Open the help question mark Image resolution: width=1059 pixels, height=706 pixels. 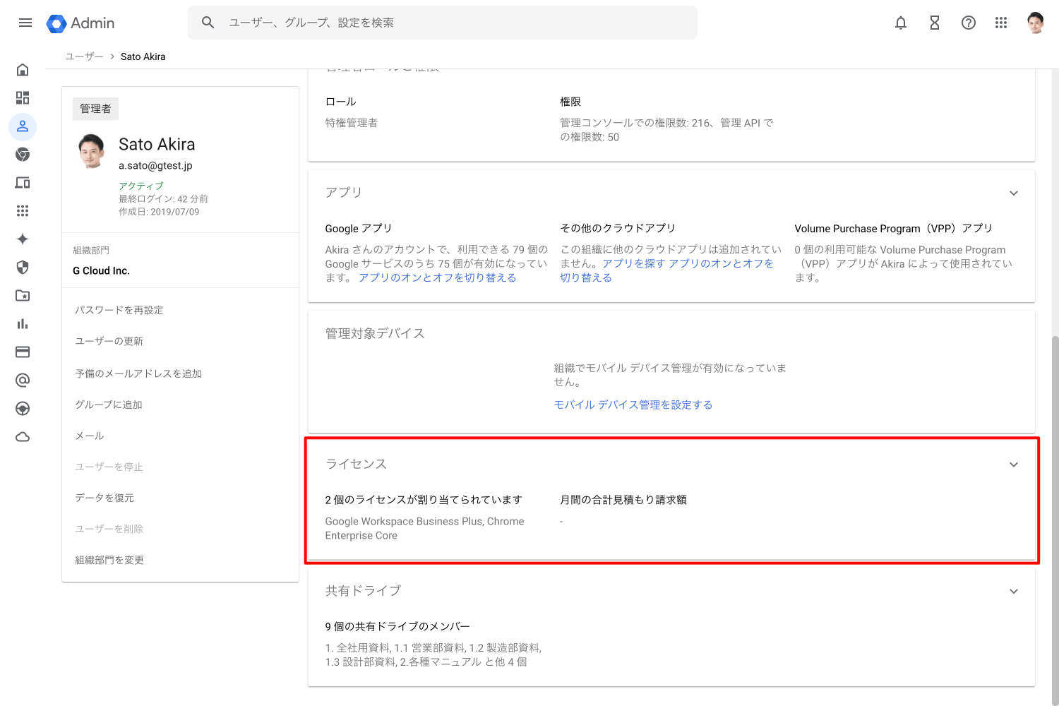point(969,23)
